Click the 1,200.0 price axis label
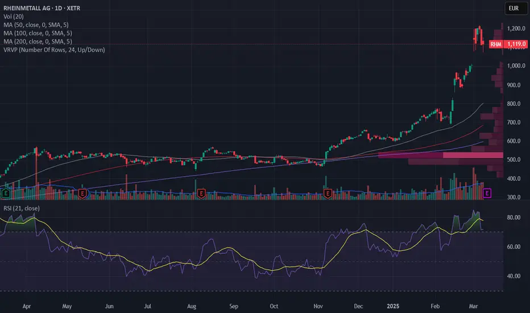530x313 pixels. tap(516, 28)
